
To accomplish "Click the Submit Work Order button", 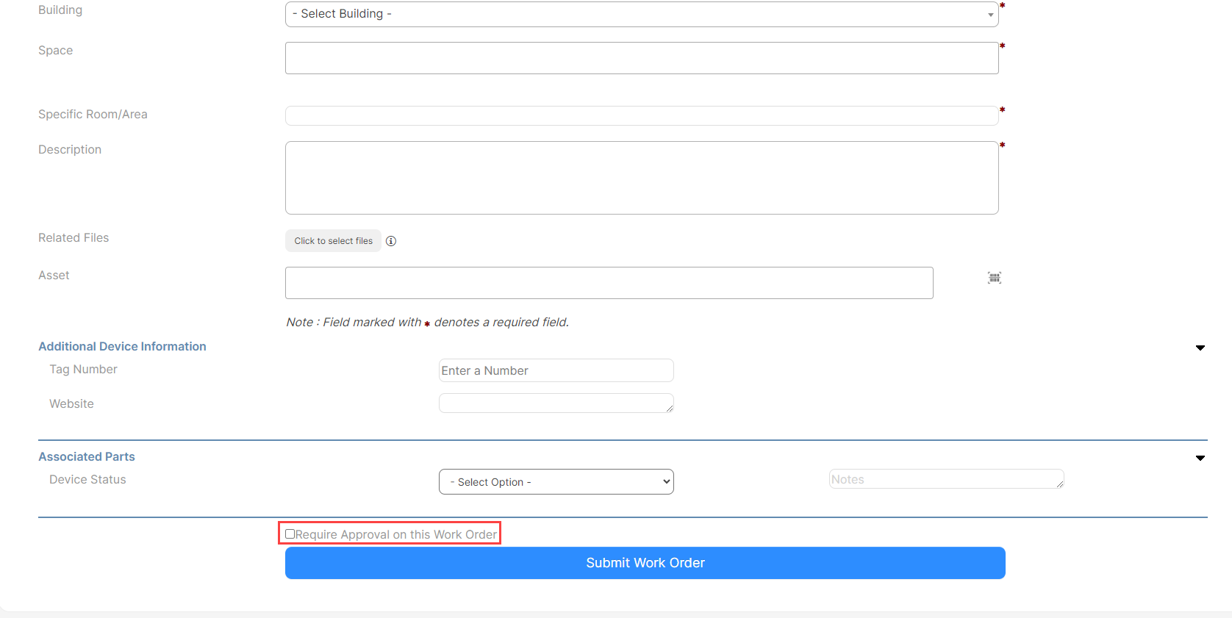I will pos(645,563).
